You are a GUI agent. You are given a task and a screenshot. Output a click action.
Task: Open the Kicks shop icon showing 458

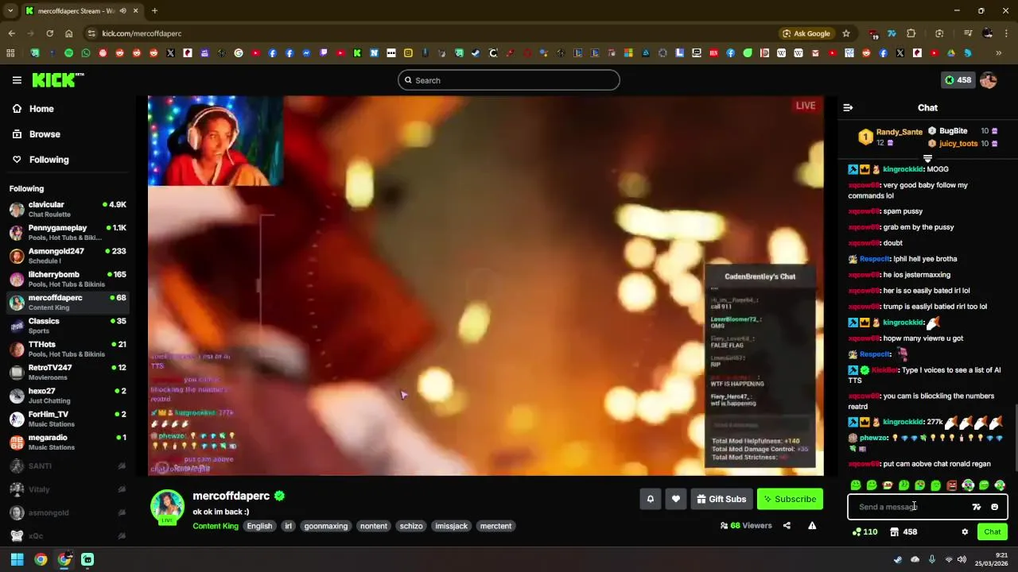(903, 532)
